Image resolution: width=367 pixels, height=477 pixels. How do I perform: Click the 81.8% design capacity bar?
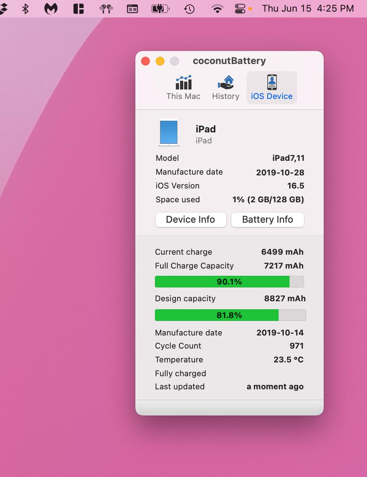point(231,315)
